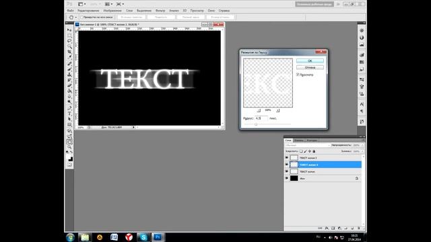431x242 pixels.
Task: Open document status bar arrow menu
Action: coord(133,127)
